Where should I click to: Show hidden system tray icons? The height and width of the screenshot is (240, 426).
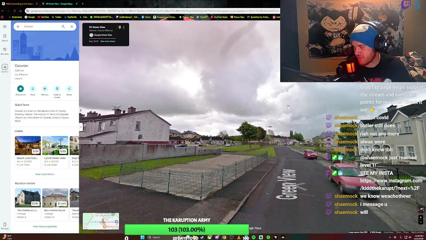[390, 237]
